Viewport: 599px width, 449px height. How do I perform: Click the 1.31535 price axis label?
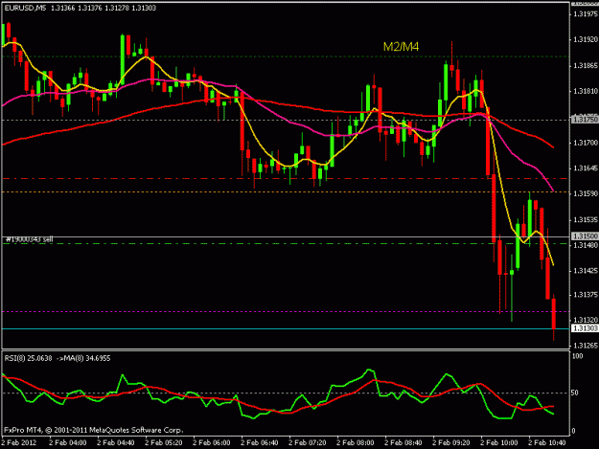point(586,220)
